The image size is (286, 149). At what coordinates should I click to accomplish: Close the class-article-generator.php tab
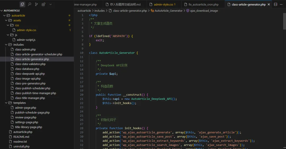(269, 5)
